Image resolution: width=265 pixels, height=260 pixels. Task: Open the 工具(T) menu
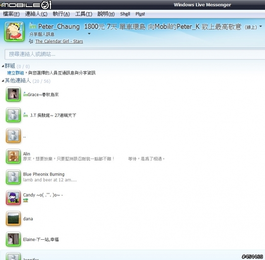click(x=84, y=14)
